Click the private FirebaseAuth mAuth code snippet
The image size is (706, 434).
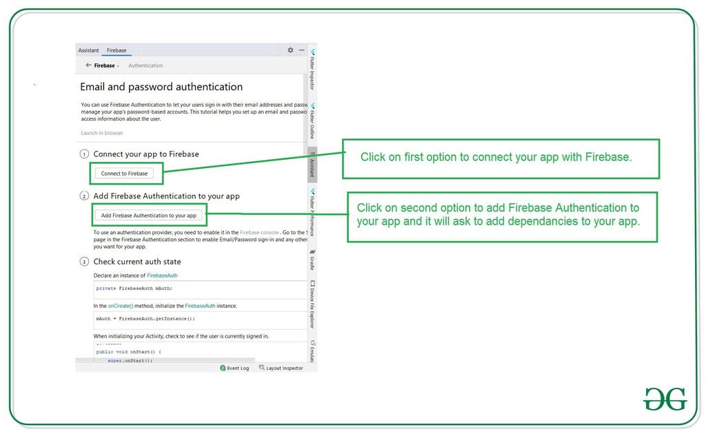coord(134,288)
